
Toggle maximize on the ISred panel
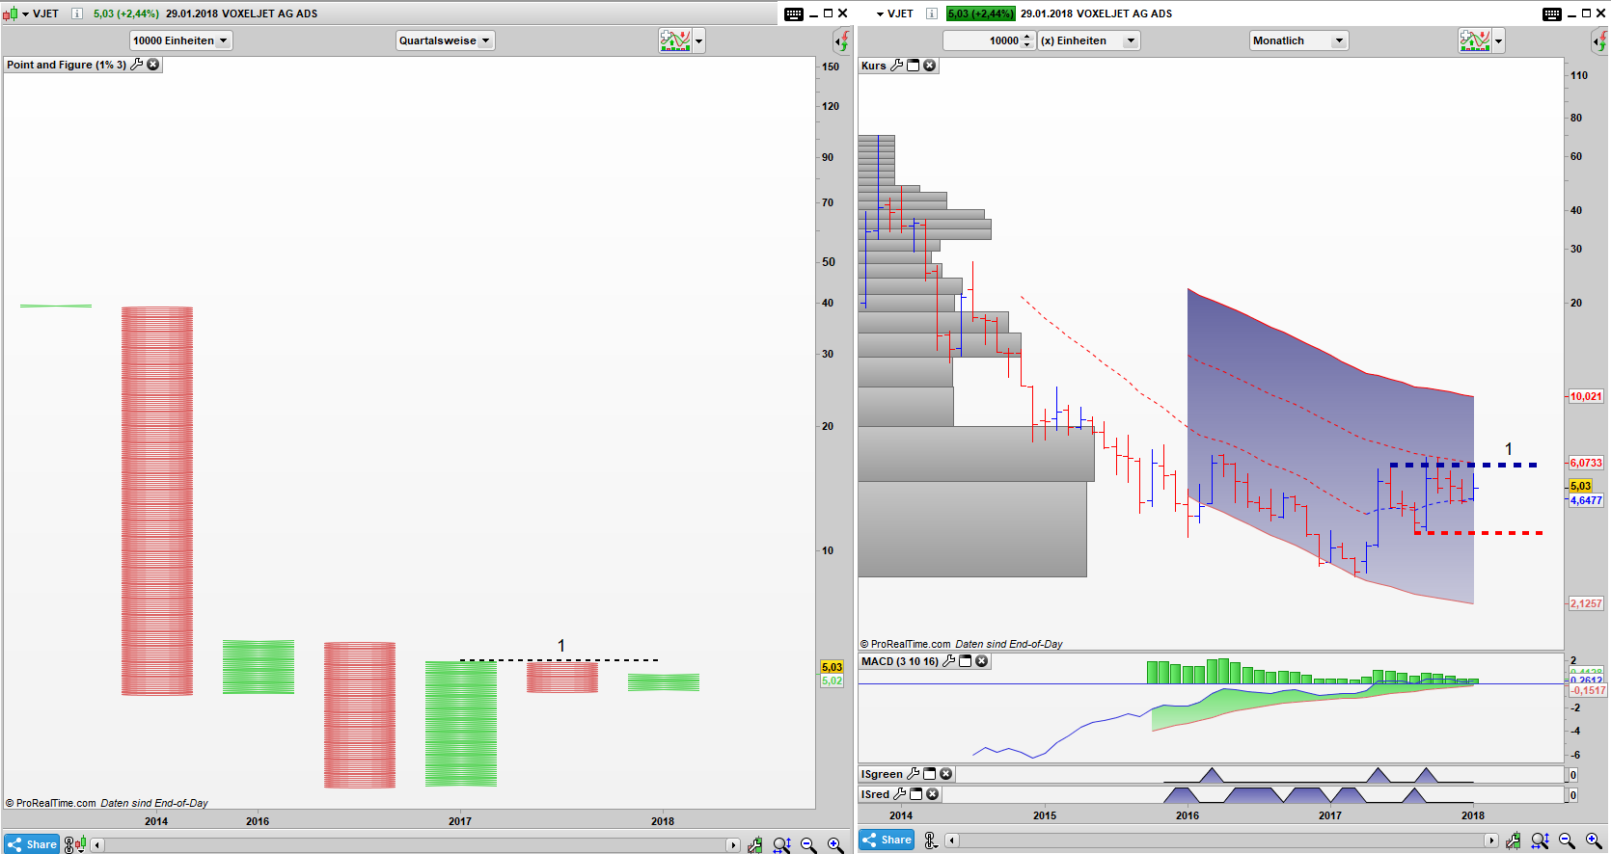pyautogui.click(x=916, y=794)
